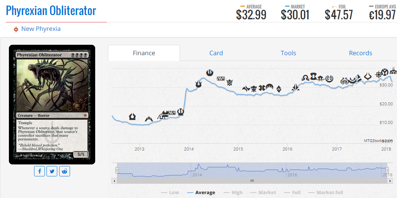Click the M15 set symbol on chart
Screen dimensions: 397x198
click(221, 78)
